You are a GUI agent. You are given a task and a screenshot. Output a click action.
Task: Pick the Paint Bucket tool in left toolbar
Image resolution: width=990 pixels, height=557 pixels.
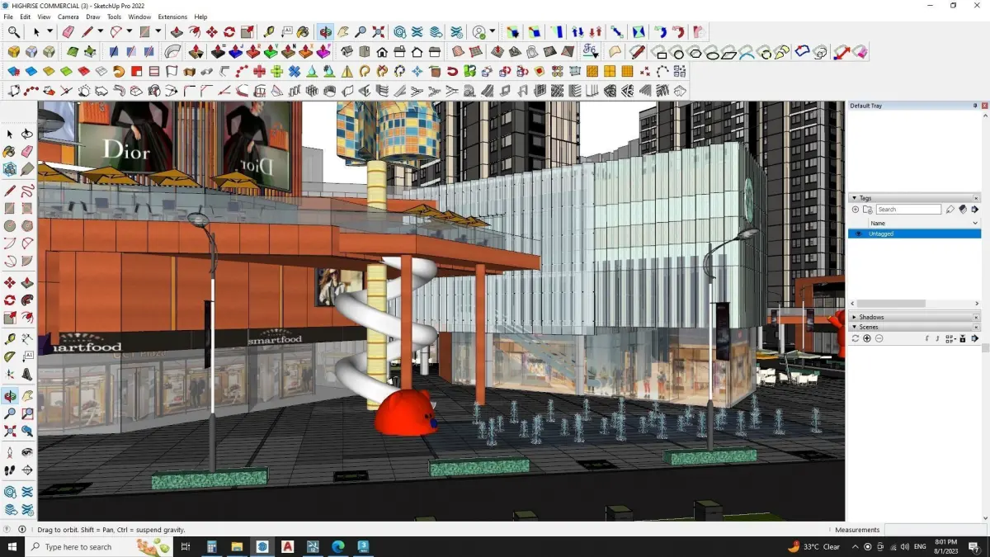(x=10, y=152)
